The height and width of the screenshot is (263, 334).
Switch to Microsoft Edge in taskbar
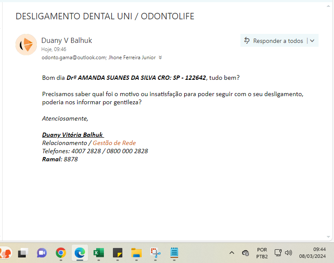point(80,253)
